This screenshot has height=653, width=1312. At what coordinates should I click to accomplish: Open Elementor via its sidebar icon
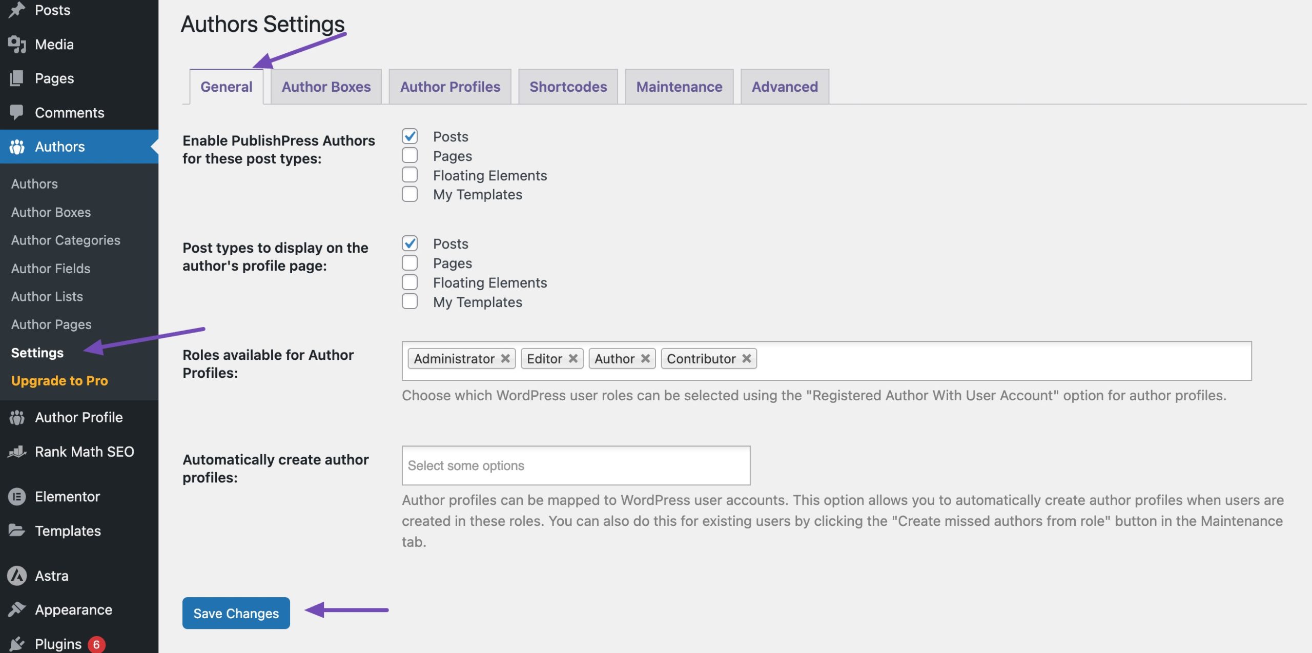click(17, 496)
